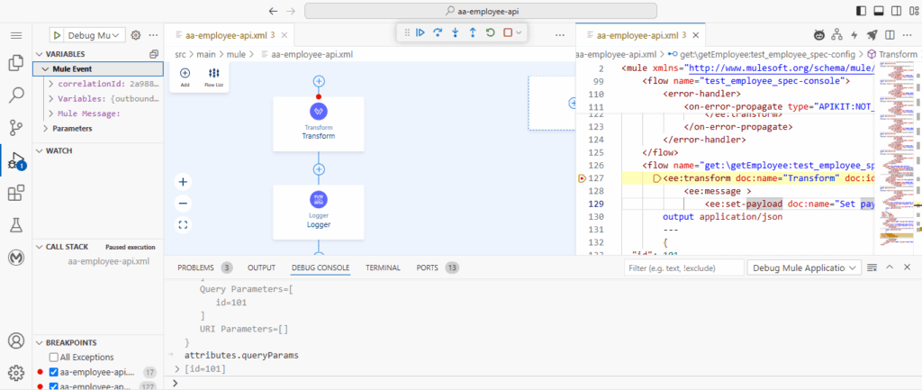Screen dimensions: 922x390
Task: Switch to the OUTPUT tab
Action: pos(261,268)
